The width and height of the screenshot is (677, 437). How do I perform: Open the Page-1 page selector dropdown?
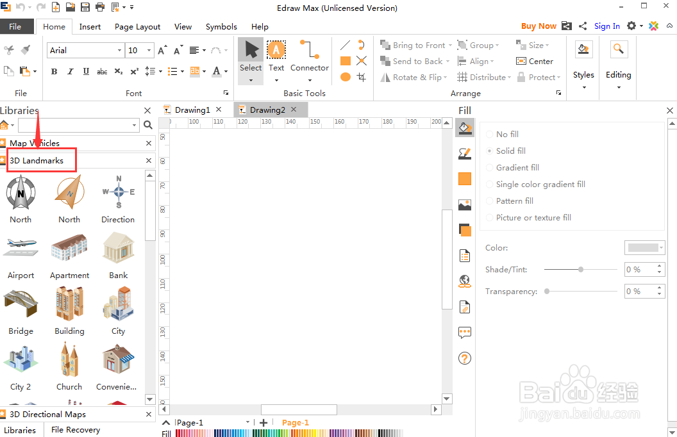coord(247,422)
